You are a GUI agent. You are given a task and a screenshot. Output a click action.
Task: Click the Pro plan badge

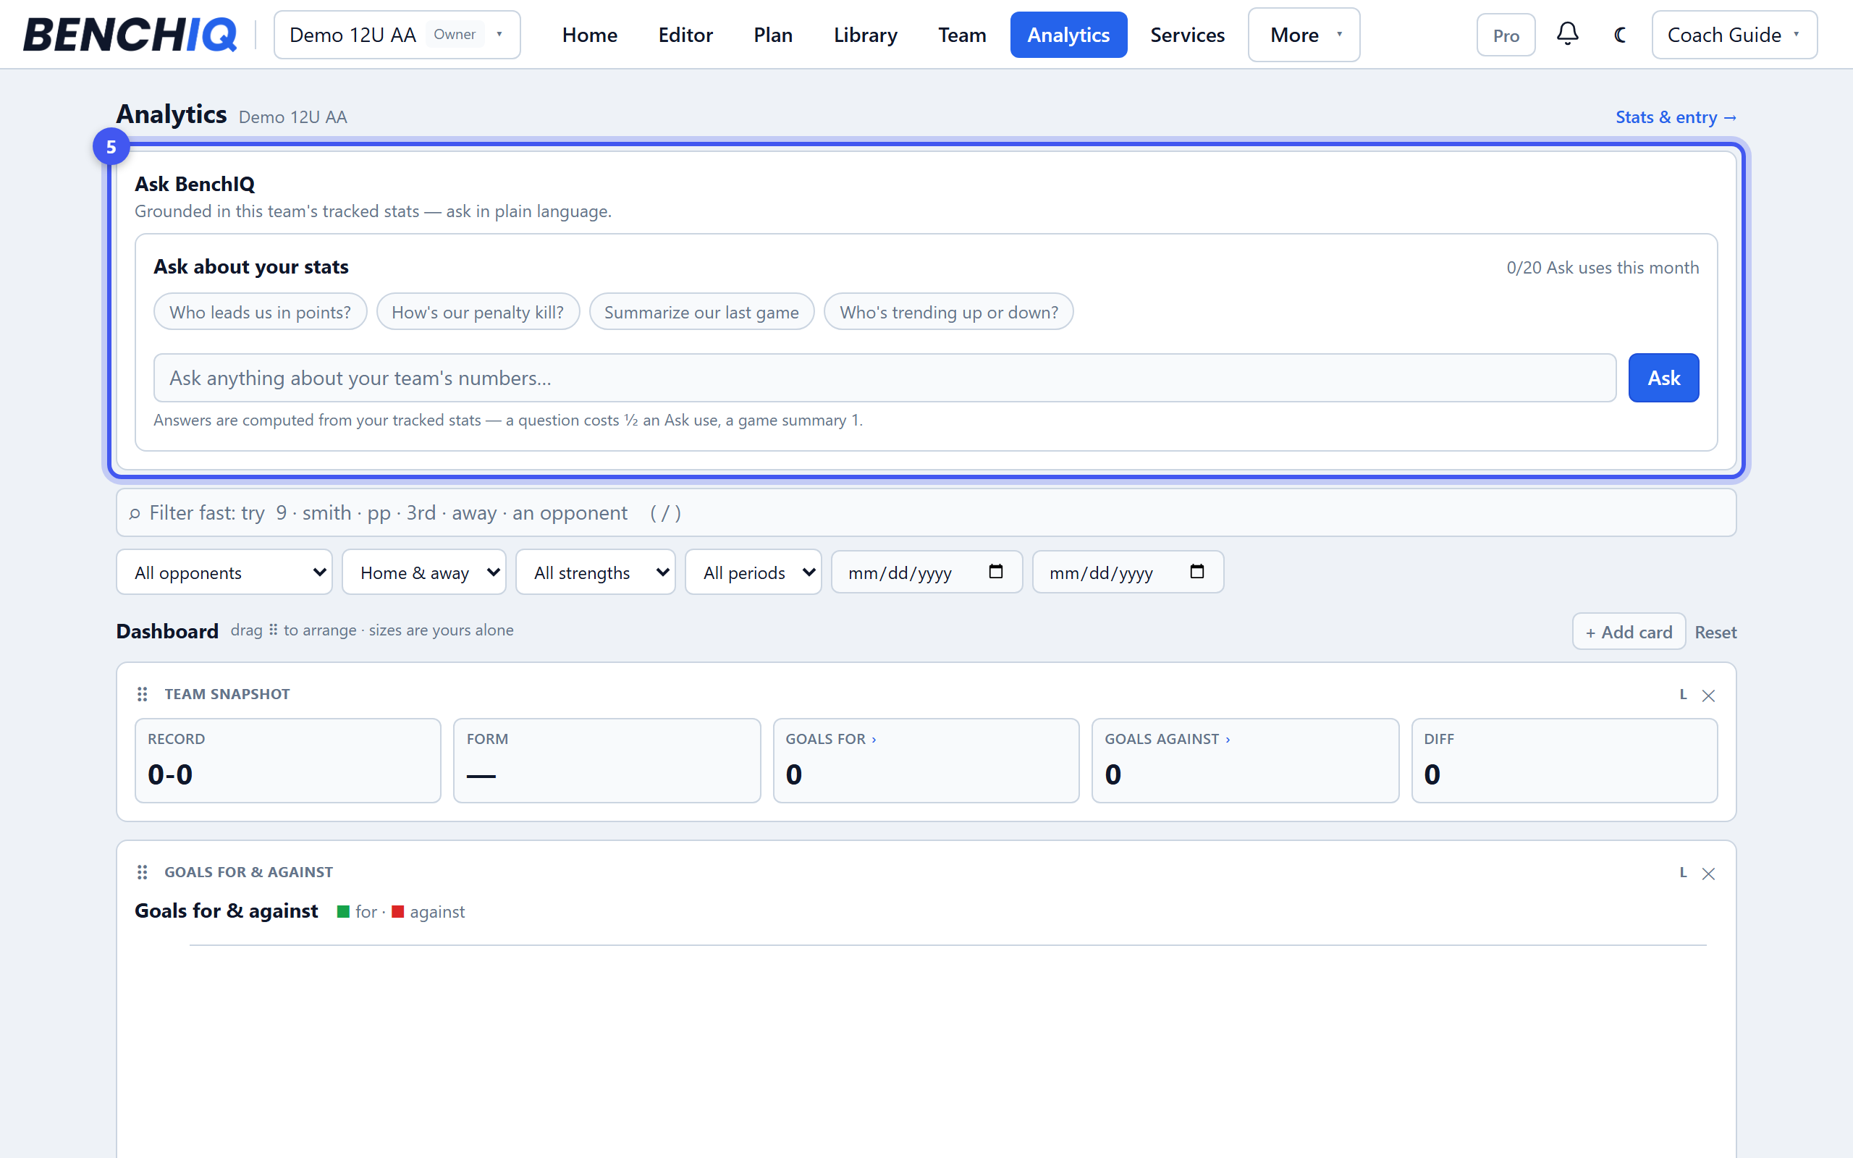click(1506, 35)
